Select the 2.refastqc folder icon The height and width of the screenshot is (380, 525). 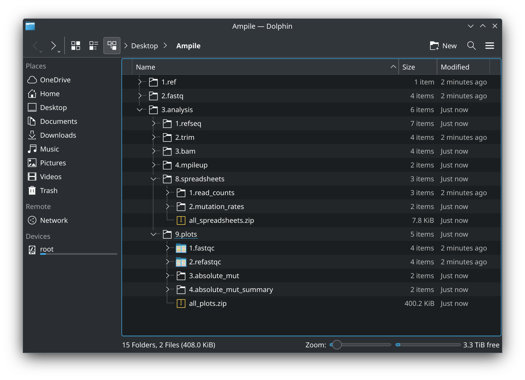click(x=181, y=262)
